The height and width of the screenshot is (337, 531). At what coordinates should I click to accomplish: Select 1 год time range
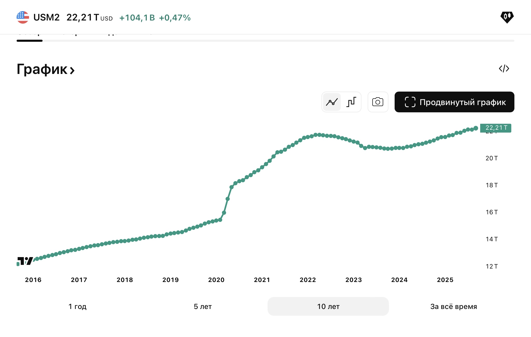pyautogui.click(x=77, y=306)
